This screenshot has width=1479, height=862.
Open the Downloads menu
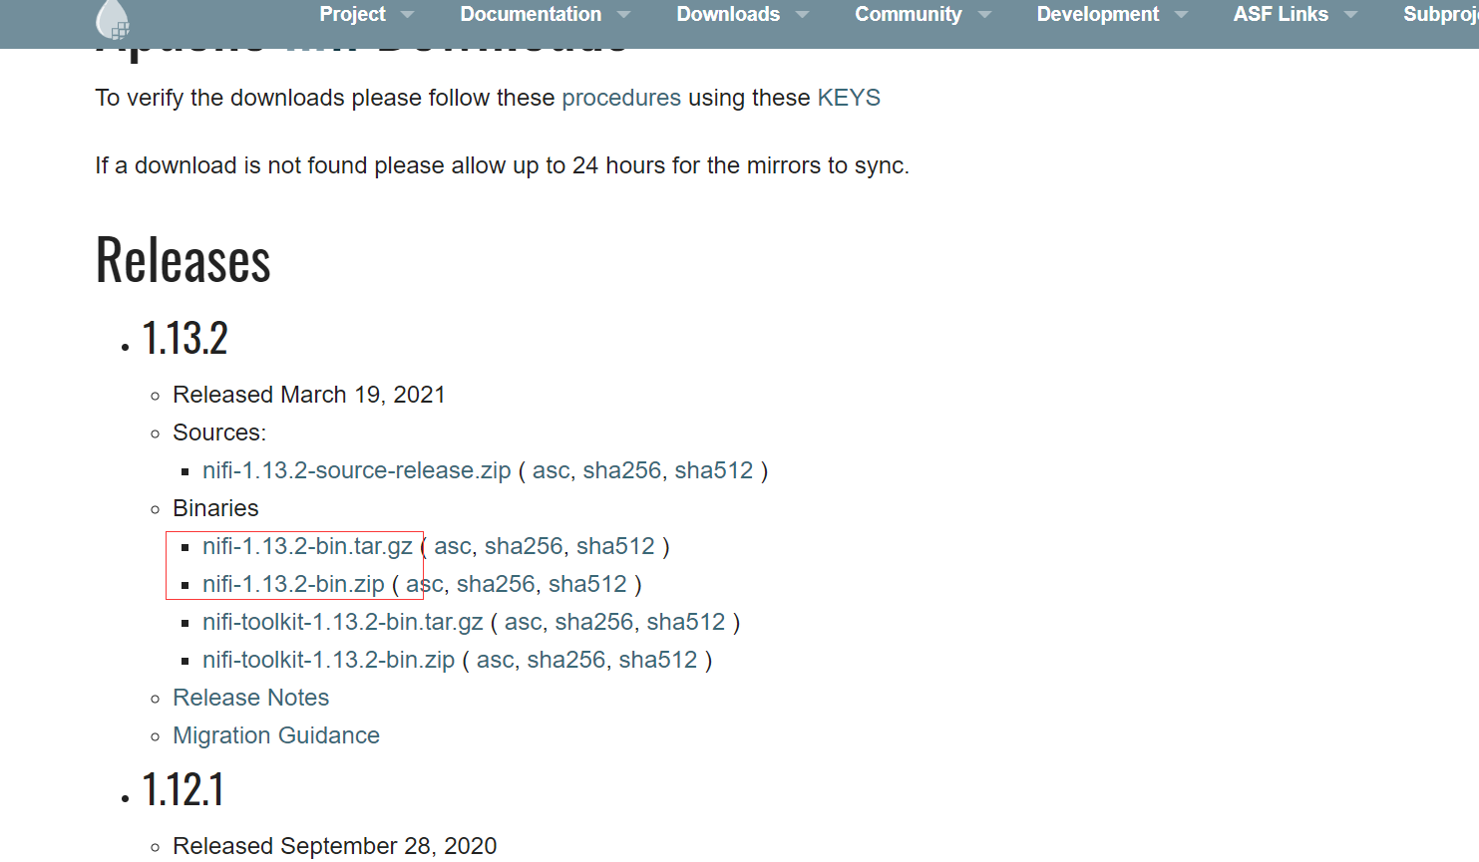click(x=728, y=14)
